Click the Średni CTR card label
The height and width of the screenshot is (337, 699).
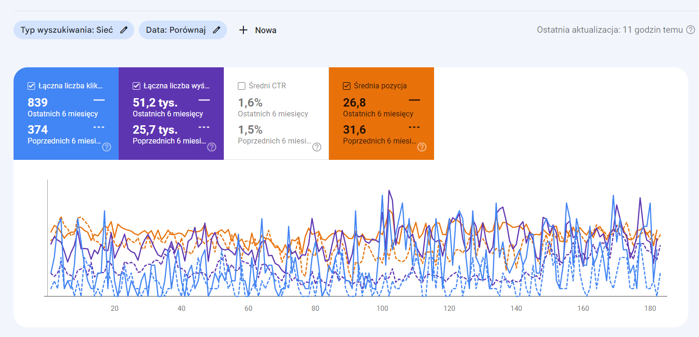point(267,86)
